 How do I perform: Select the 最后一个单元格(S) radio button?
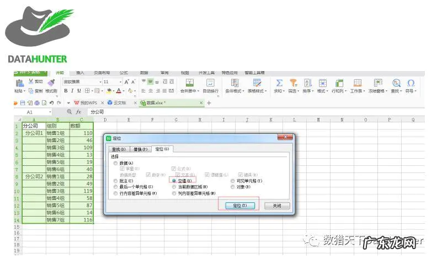115,187
